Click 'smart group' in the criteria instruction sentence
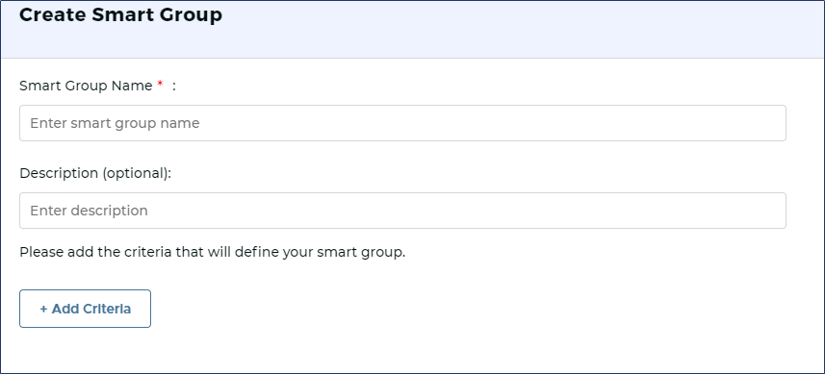The width and height of the screenshot is (825, 374). click(360, 253)
